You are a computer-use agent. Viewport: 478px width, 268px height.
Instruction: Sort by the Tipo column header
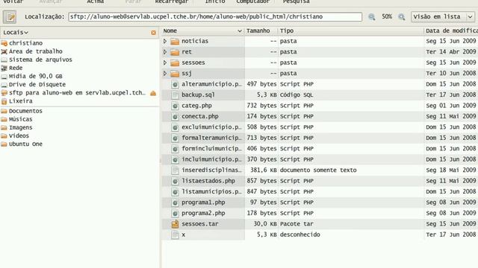tap(350, 31)
